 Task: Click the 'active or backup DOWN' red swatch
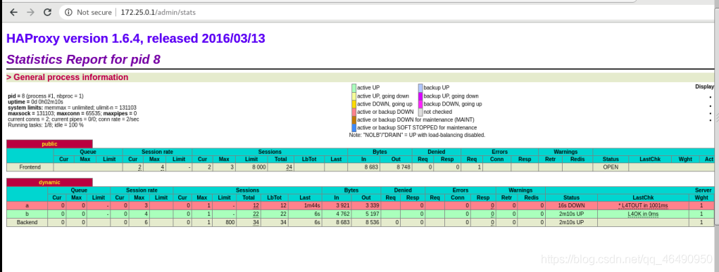[354, 112]
